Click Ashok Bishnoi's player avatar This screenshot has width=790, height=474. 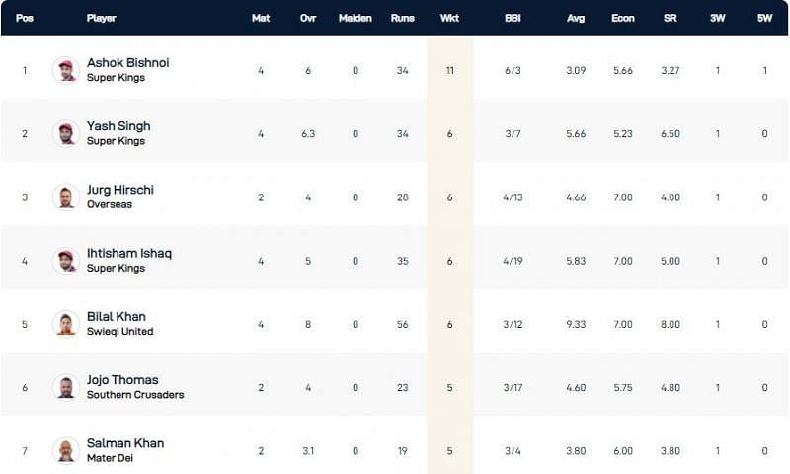[x=66, y=70]
